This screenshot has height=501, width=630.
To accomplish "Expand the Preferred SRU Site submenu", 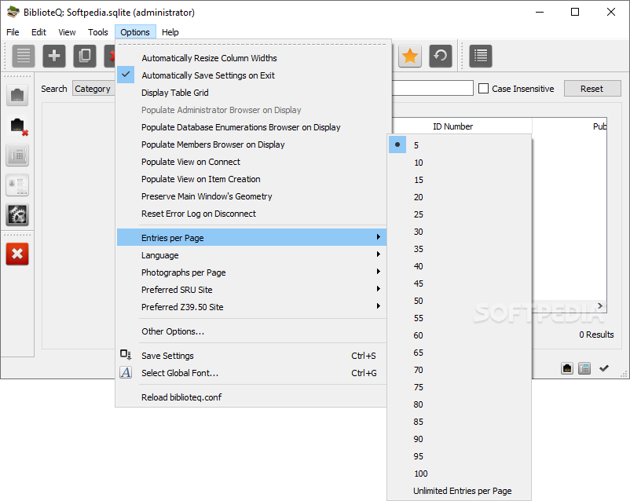I will pyautogui.click(x=252, y=290).
